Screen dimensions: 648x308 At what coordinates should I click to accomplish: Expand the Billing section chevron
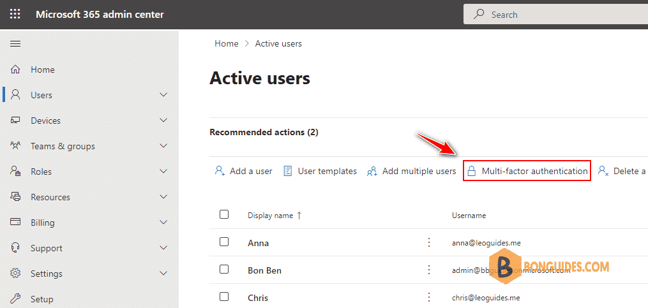pos(163,223)
